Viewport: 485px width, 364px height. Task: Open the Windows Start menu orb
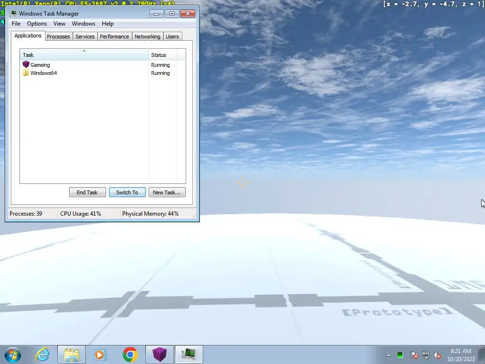point(13,355)
